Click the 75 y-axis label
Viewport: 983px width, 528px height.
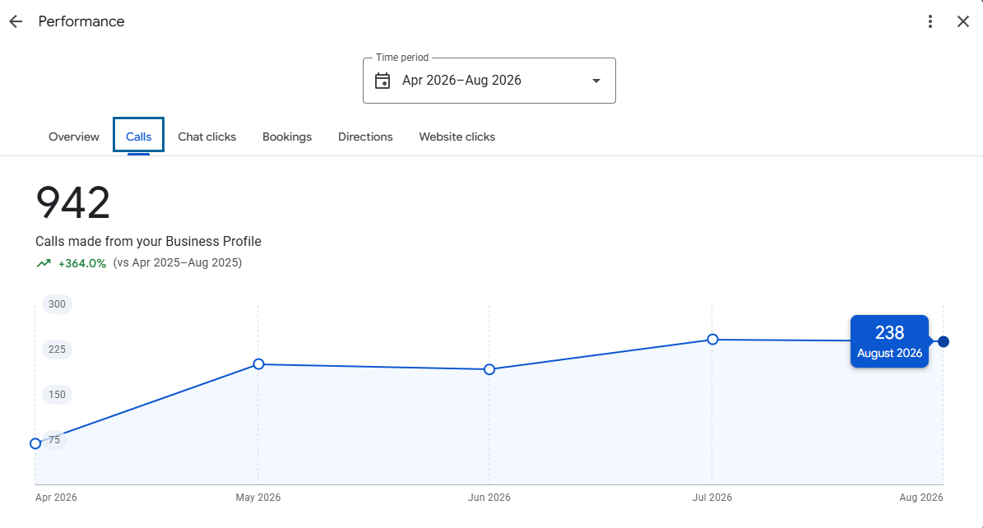pyautogui.click(x=54, y=439)
